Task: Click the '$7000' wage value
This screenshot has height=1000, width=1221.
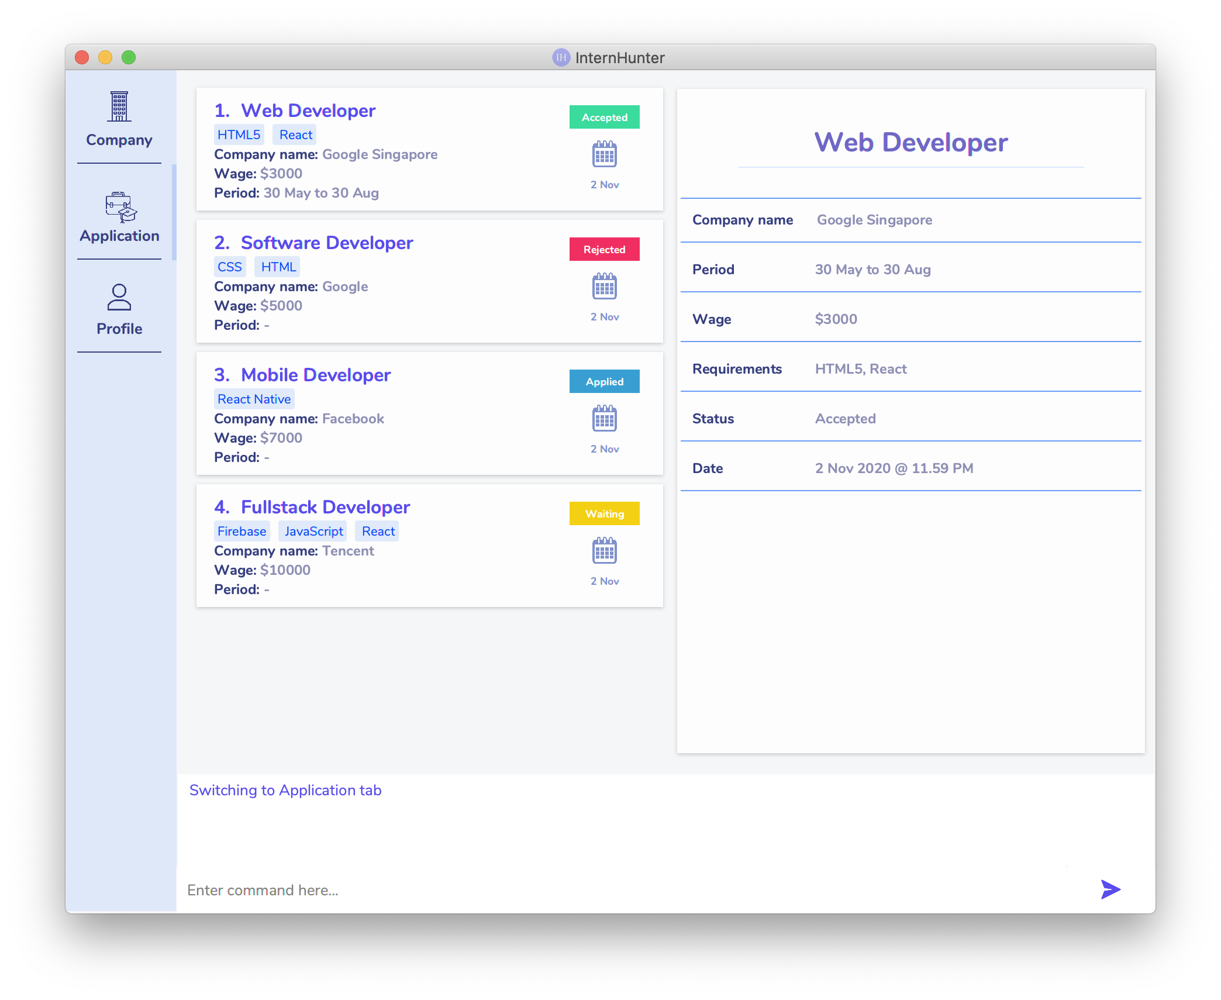Action: pos(281,438)
